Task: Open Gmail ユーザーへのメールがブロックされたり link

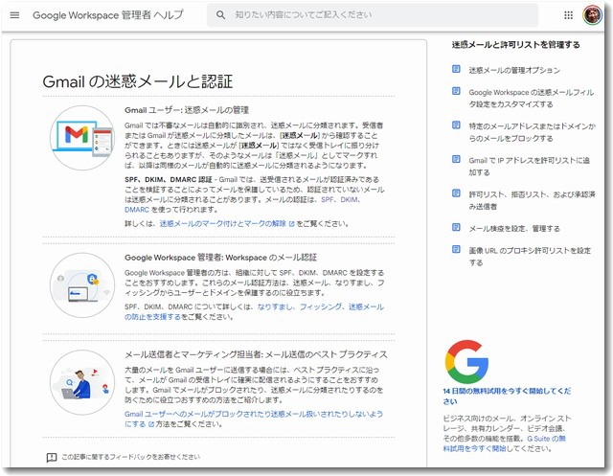Action: (253, 419)
